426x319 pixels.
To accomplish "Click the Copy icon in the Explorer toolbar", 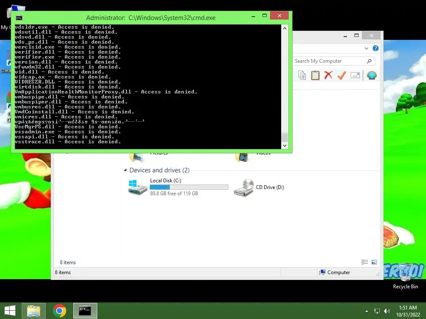I will 302,75.
